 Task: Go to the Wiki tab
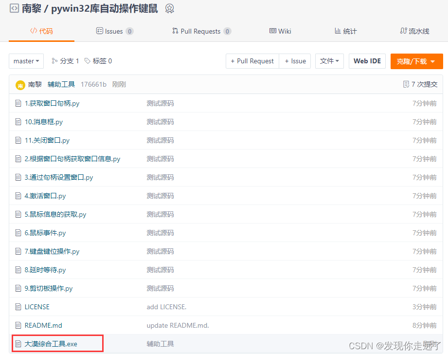(x=280, y=31)
